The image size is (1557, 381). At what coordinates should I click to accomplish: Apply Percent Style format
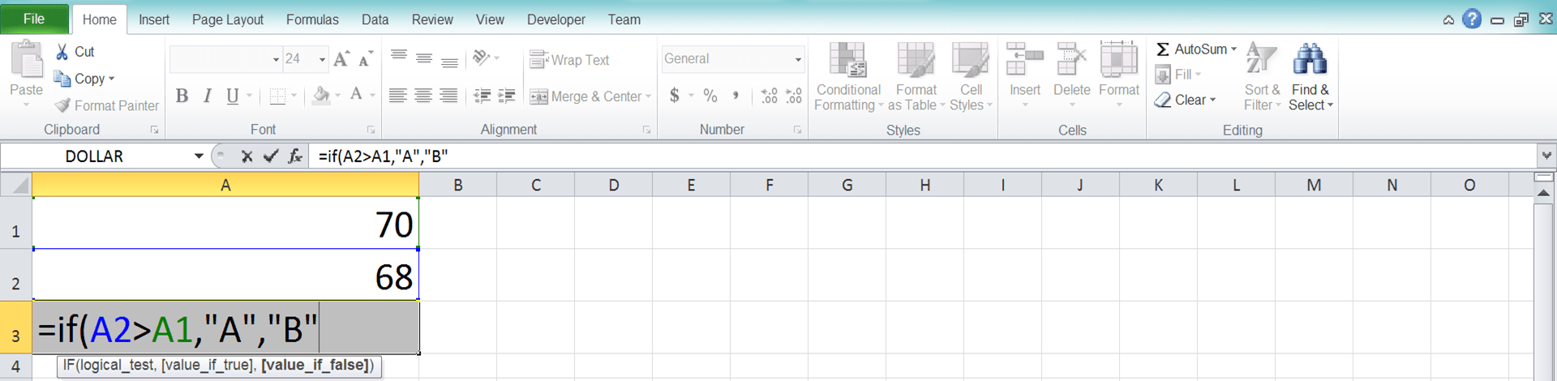click(x=710, y=96)
